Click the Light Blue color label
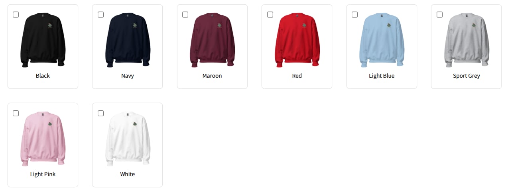Screen dimensions: 510x196 [382, 76]
